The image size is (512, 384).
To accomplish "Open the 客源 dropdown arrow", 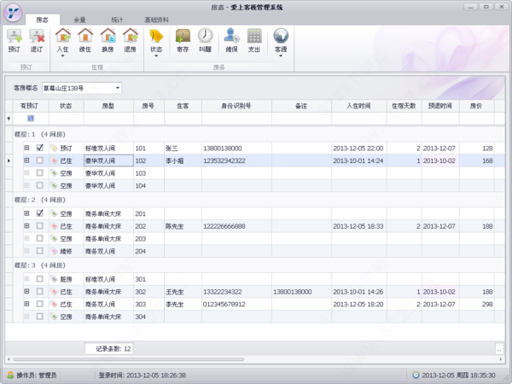I will [281, 56].
